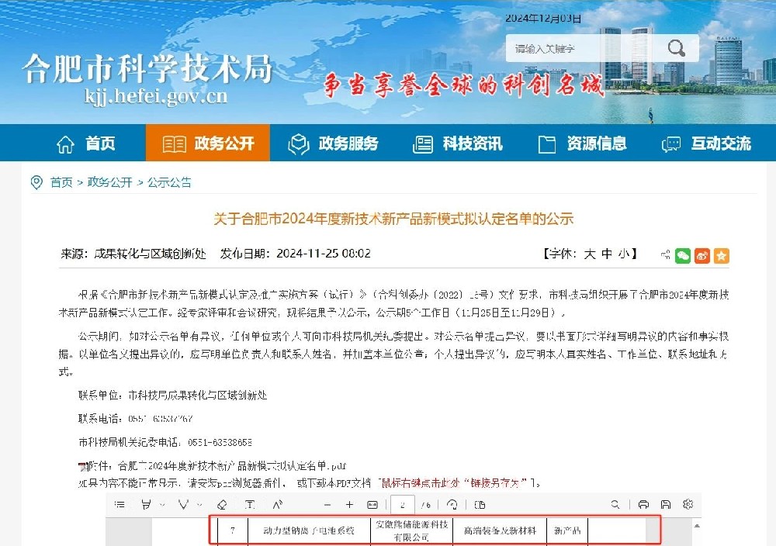This screenshot has width=776, height=546.
Task: Rotate the PDF page
Action: (x=452, y=505)
